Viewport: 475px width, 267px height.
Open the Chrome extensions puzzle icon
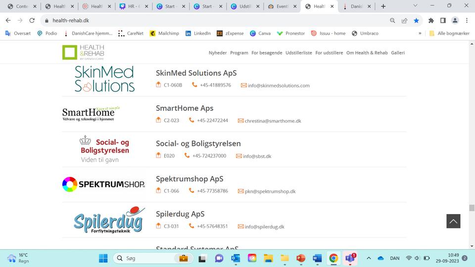tap(431, 20)
